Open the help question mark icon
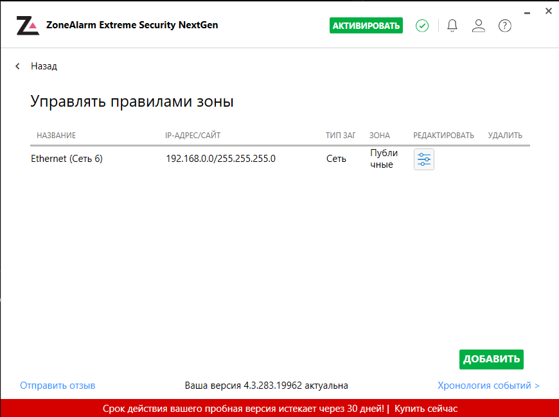 [505, 26]
